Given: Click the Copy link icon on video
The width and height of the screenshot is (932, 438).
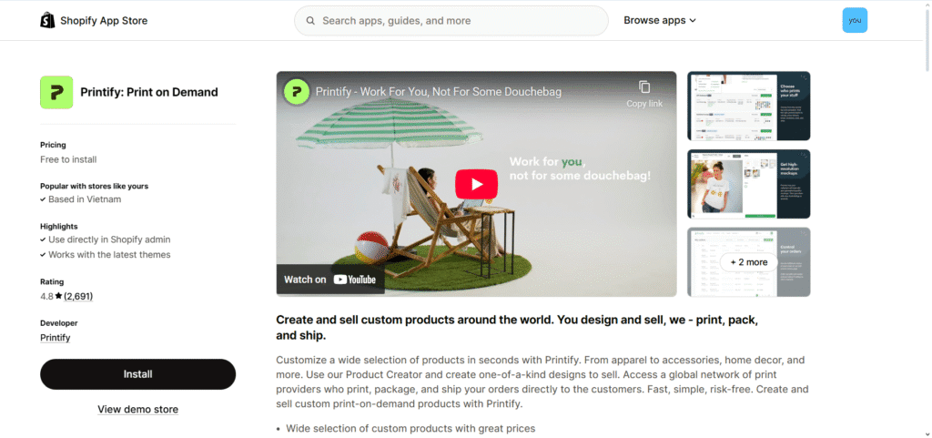Looking at the screenshot, I should click(644, 87).
